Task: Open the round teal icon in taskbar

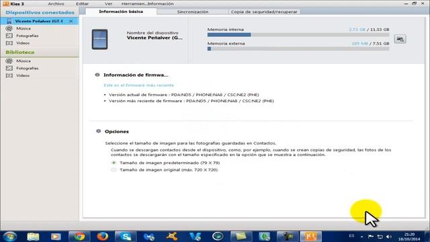Action: pyautogui.click(x=218, y=236)
